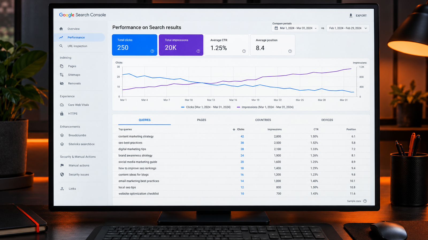Click the Links network icon
The height and width of the screenshot is (240, 428).
tap(62, 189)
